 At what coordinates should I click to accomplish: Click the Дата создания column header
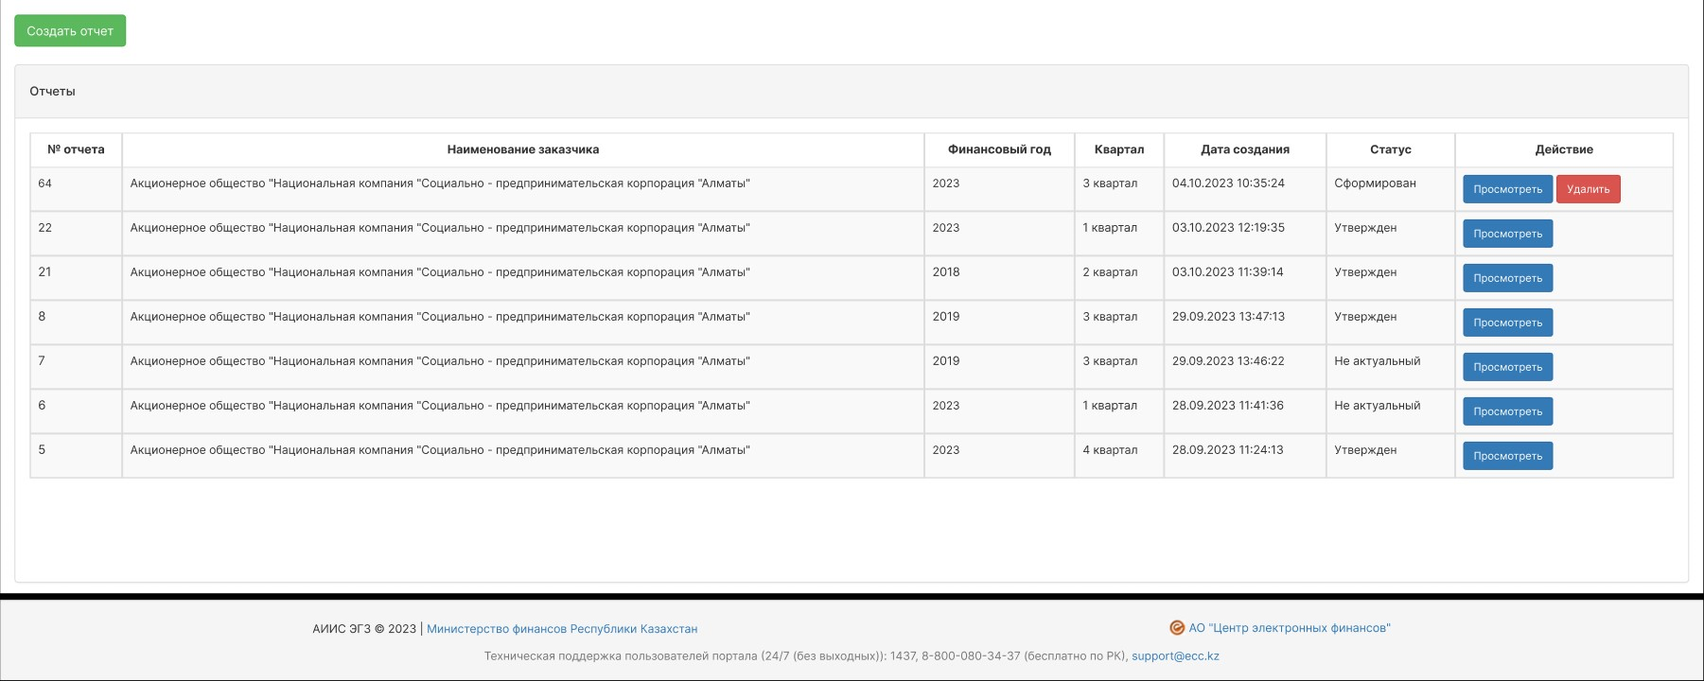tap(1245, 149)
